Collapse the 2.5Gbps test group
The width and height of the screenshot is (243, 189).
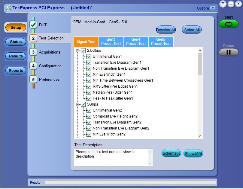tap(78, 51)
